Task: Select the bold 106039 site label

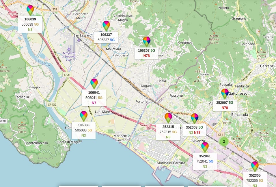Action: click(30, 19)
